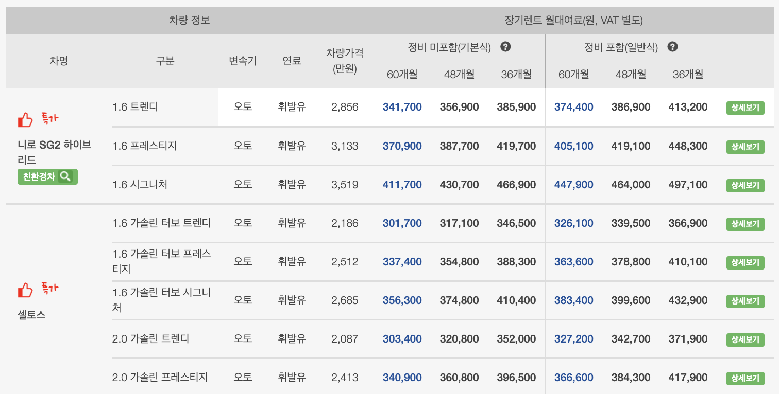This screenshot has height=394, width=779.
Task: Click the 339,500 48-month price
Action: [631, 223]
